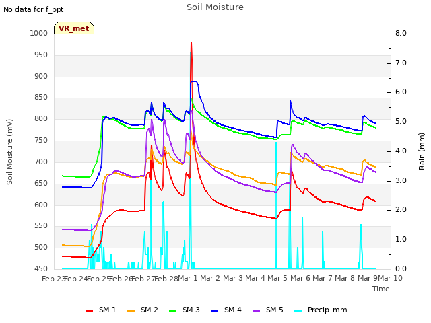The image size is (431, 323).
Task: Click the 0.0 tick on rain axis
Action: tap(401, 268)
